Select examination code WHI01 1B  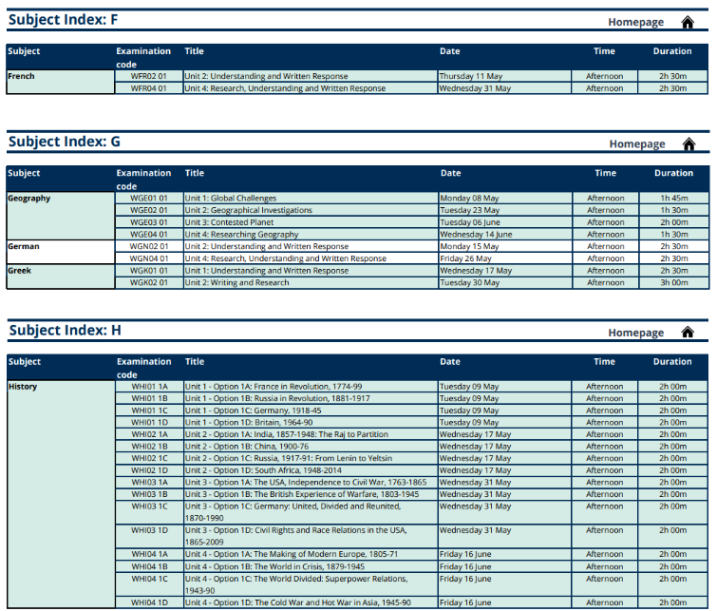[x=149, y=399]
